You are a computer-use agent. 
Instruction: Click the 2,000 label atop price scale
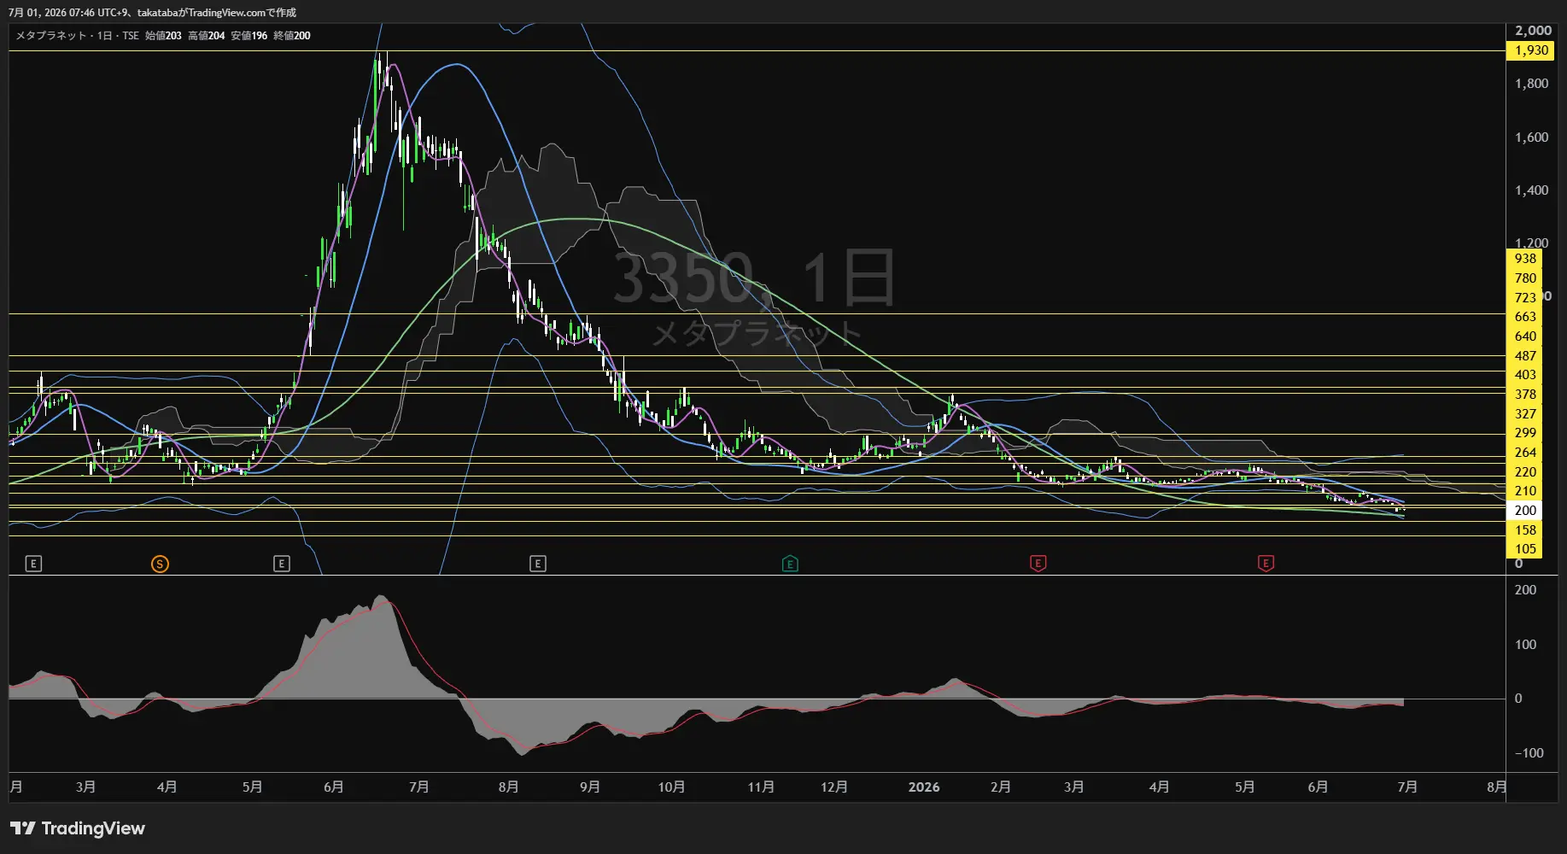(1533, 31)
